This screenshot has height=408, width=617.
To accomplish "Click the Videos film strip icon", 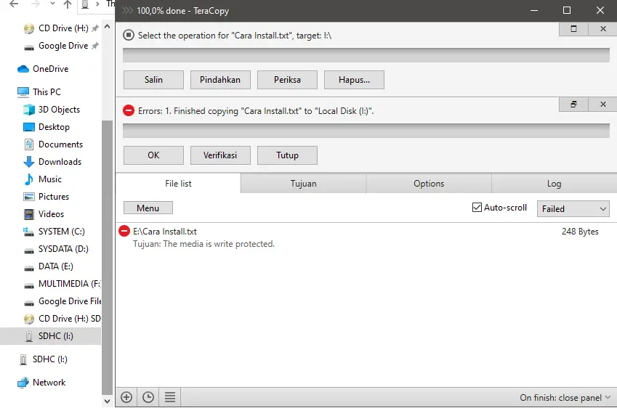I will click(29, 214).
